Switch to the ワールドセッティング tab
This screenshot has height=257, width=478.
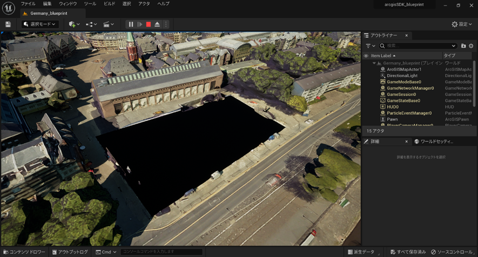tap(434, 141)
